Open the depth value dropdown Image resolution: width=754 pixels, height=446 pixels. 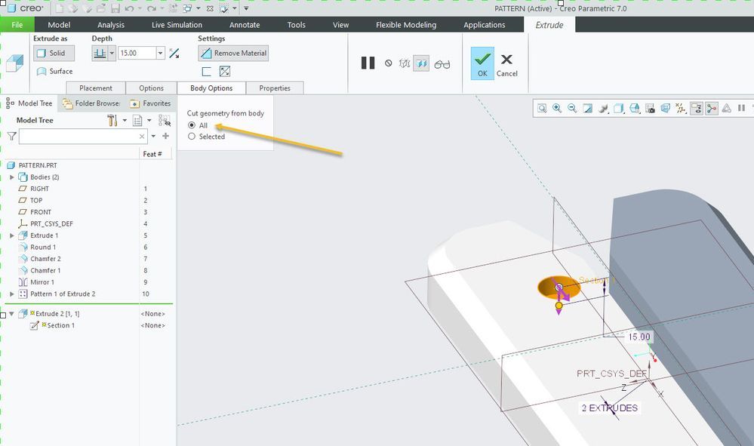pos(160,54)
